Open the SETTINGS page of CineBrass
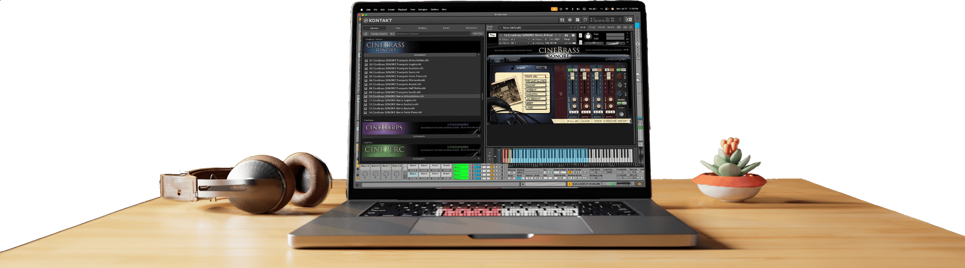The image size is (965, 268). (513, 60)
